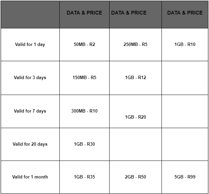The height and width of the screenshot is (194, 209).
Task: Select the 250MB - R5 data option
Action: point(135,44)
